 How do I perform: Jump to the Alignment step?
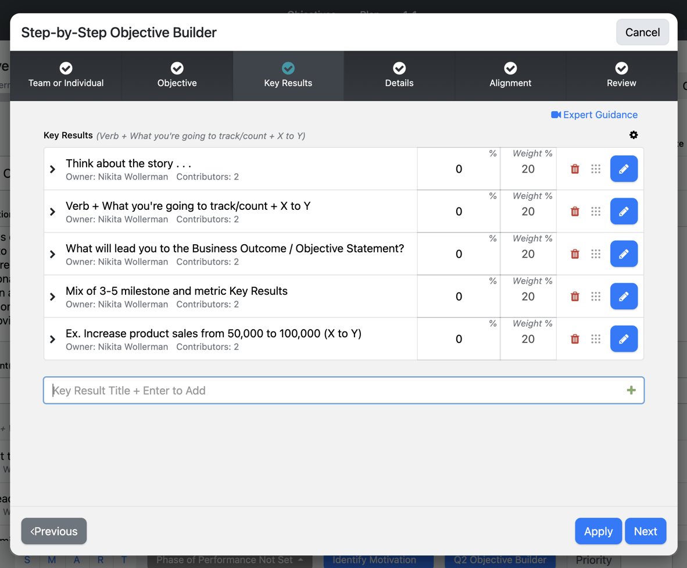click(510, 76)
